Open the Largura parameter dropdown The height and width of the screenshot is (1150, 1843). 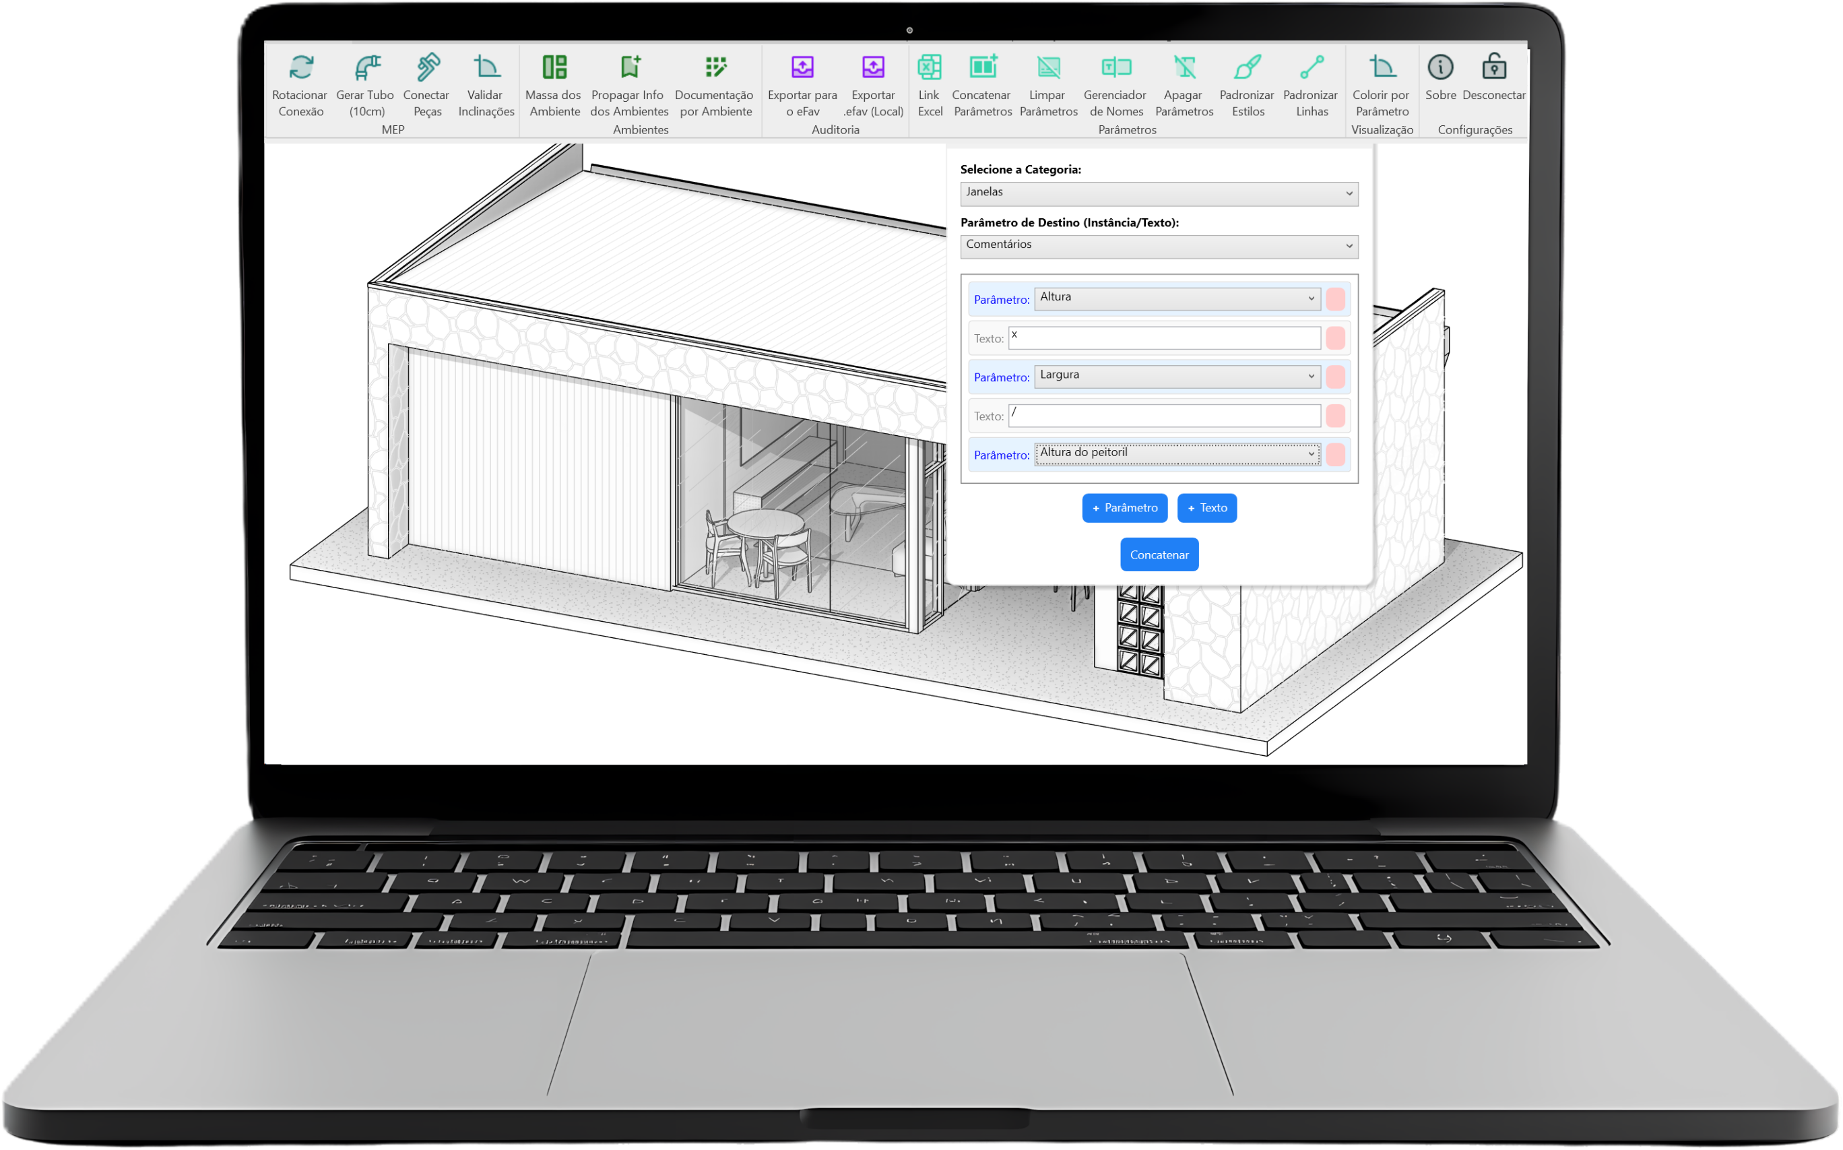point(1177,377)
